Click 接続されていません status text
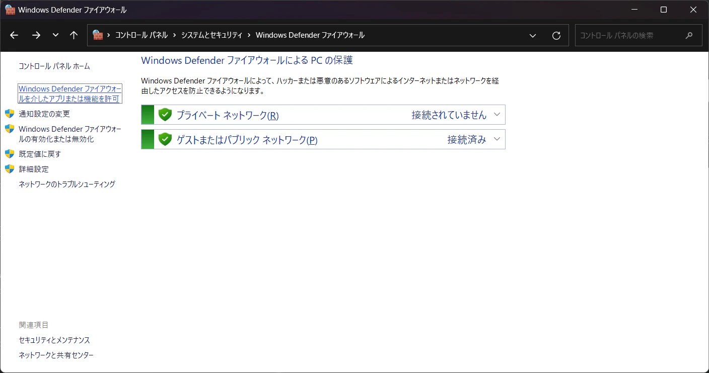Viewport: 709px width, 373px height. point(449,115)
